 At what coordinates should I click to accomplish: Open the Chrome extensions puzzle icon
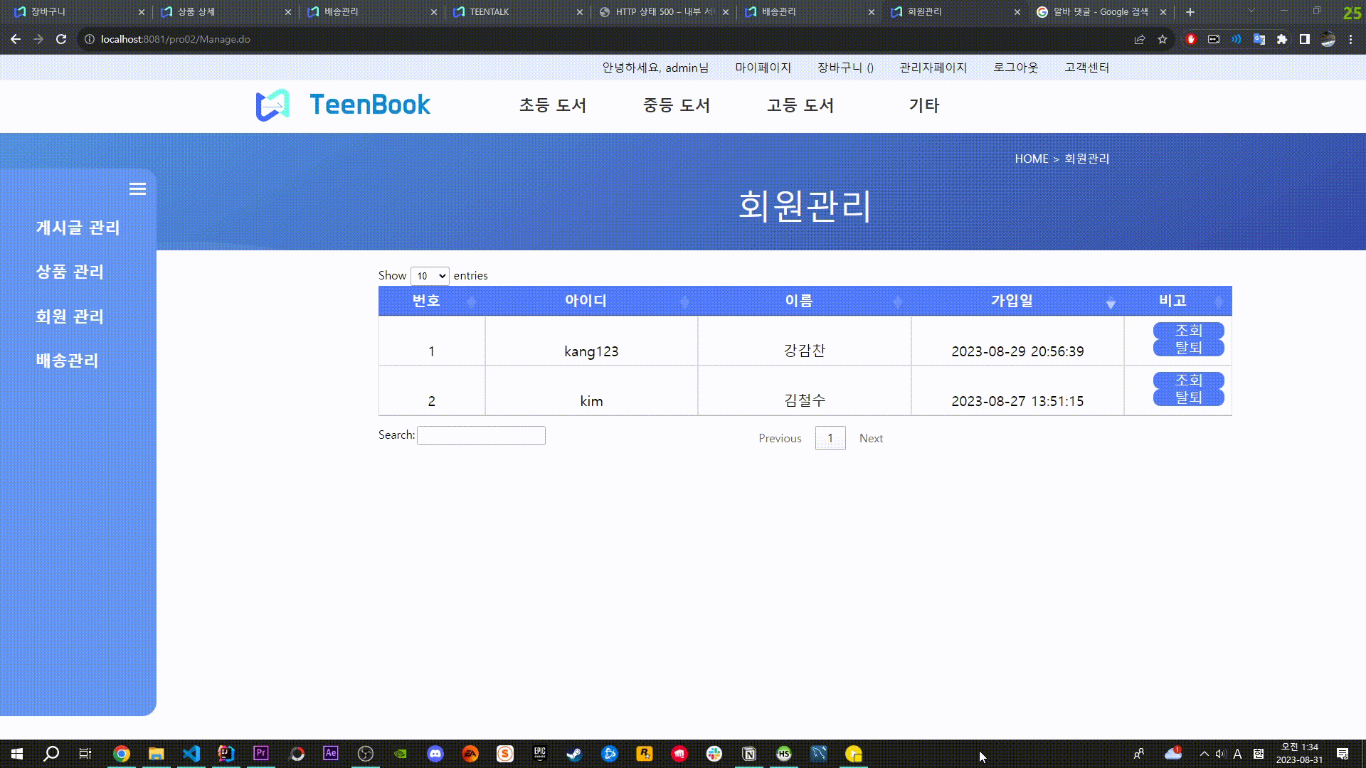[x=1282, y=39]
